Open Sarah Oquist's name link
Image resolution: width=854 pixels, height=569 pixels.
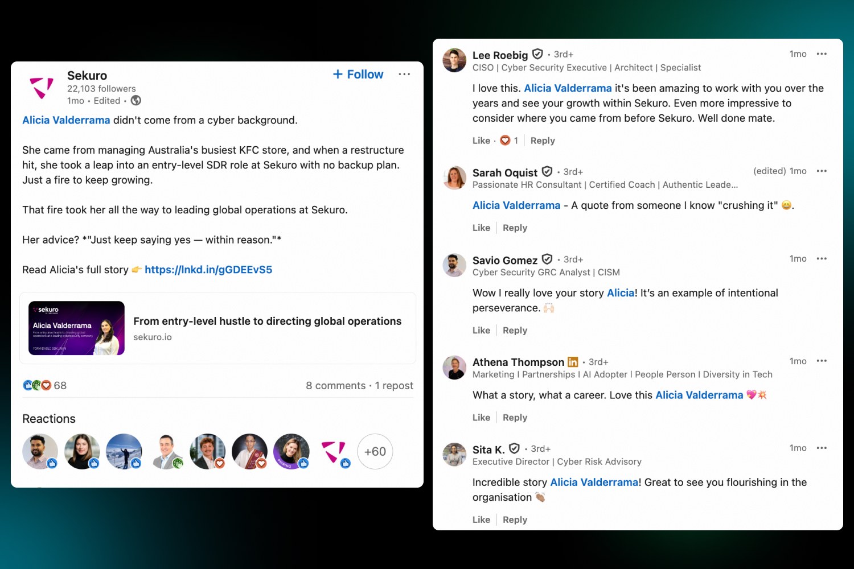pos(505,172)
